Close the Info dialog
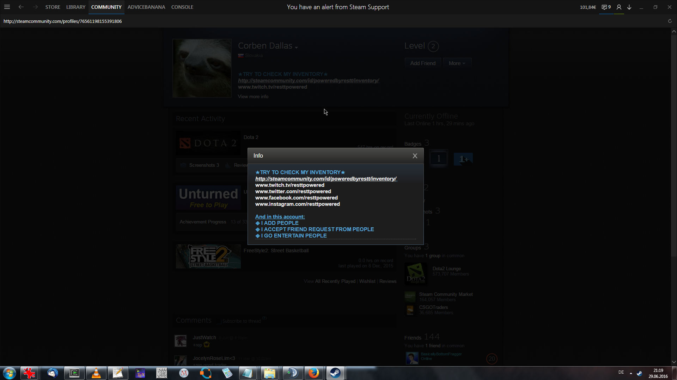 point(415,156)
